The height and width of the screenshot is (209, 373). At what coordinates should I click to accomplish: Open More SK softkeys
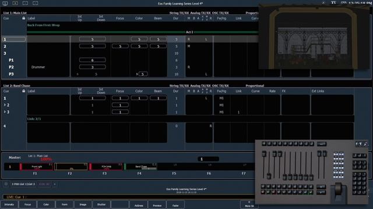pyautogui.click(x=249, y=204)
